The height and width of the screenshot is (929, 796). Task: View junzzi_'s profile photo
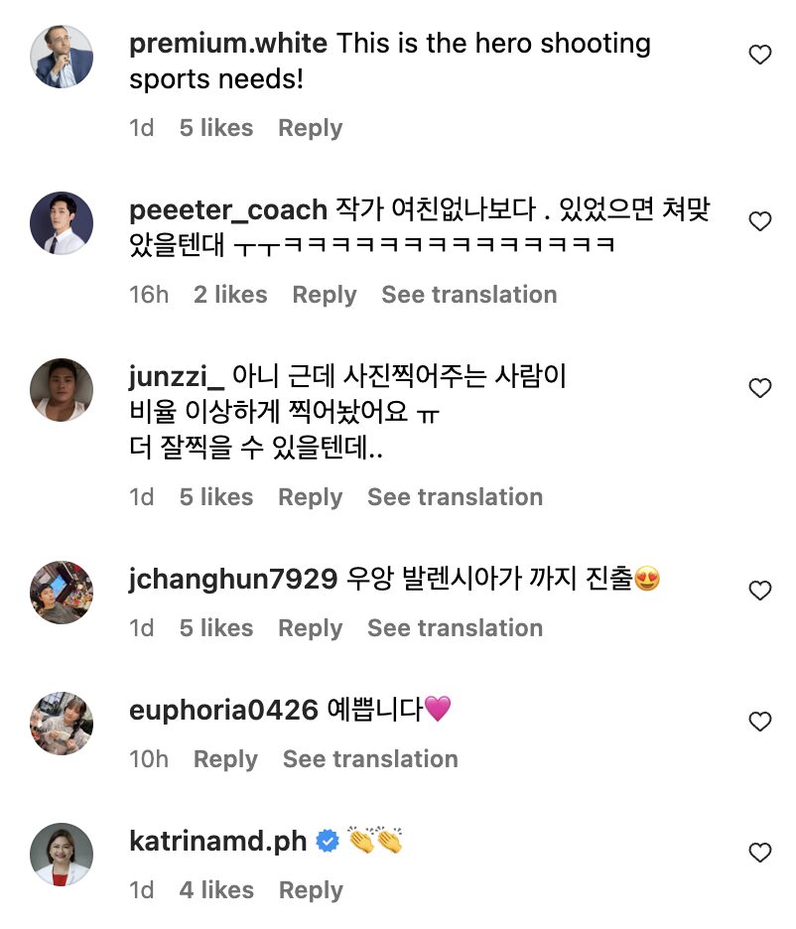(x=62, y=390)
